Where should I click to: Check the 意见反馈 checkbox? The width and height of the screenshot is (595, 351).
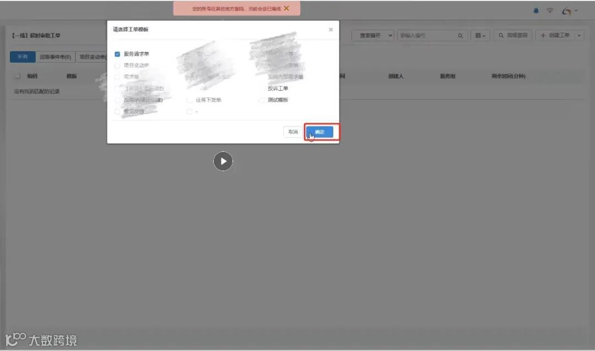coord(117,112)
